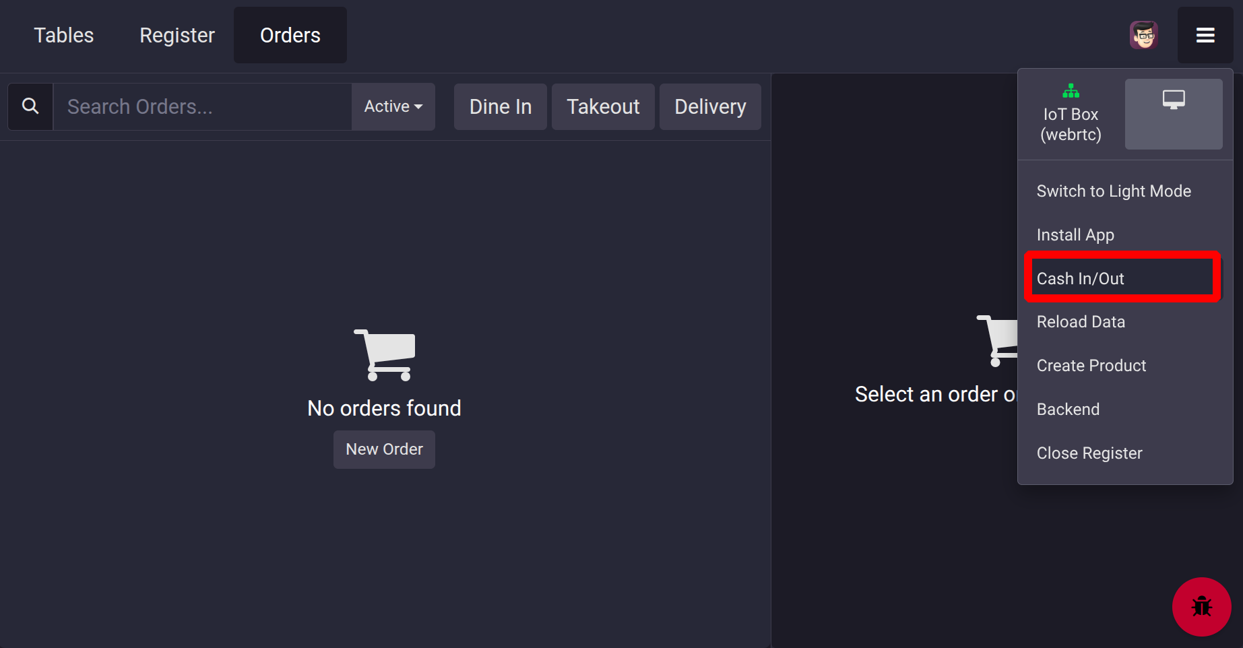Toggle the Dine In filter

pos(500,106)
